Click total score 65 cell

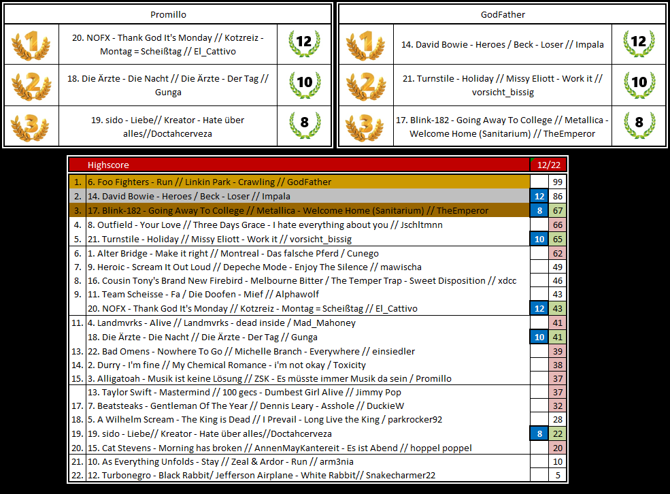pyautogui.click(x=558, y=240)
